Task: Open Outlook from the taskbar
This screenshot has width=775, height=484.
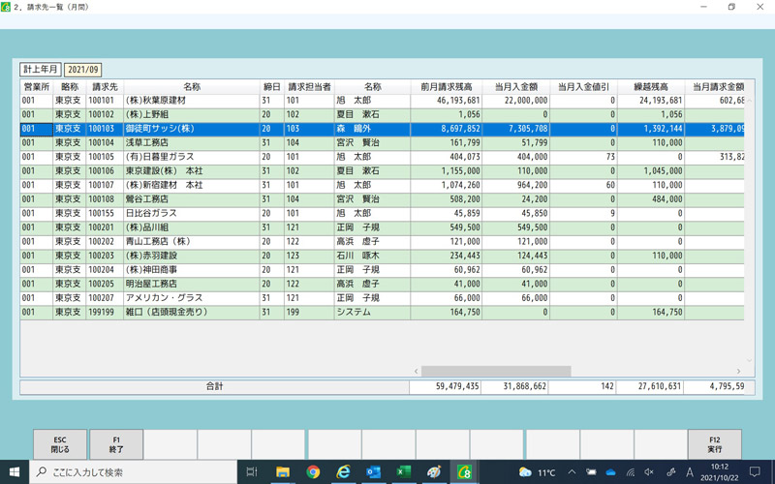Action: point(373,472)
